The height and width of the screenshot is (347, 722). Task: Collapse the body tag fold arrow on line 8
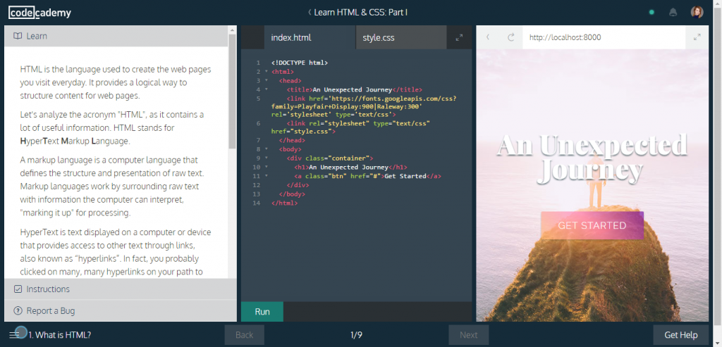[x=266, y=149]
